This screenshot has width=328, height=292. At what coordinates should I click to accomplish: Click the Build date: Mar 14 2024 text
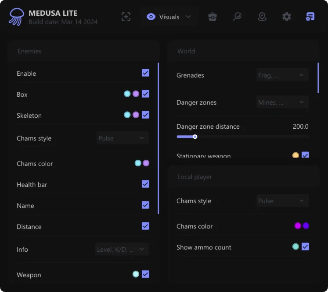(63, 22)
